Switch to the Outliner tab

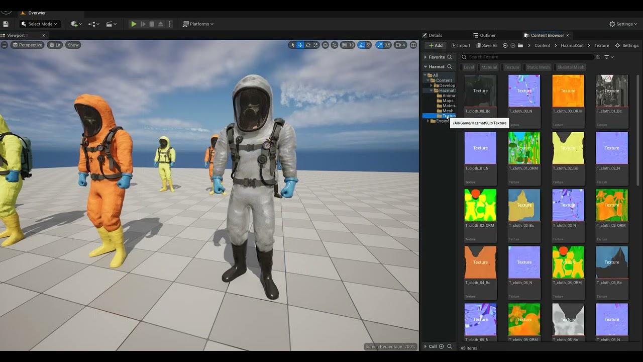click(484, 35)
